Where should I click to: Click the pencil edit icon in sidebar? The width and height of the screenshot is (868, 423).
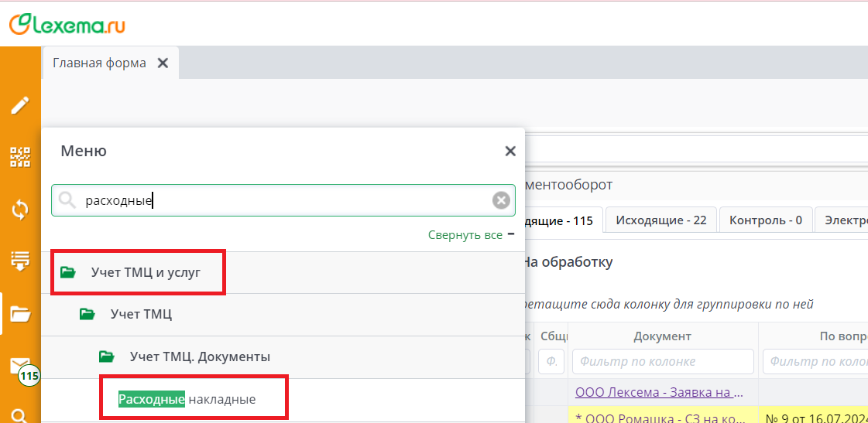point(20,105)
